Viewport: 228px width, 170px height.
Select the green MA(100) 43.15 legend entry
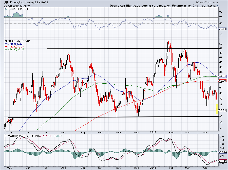14,50
